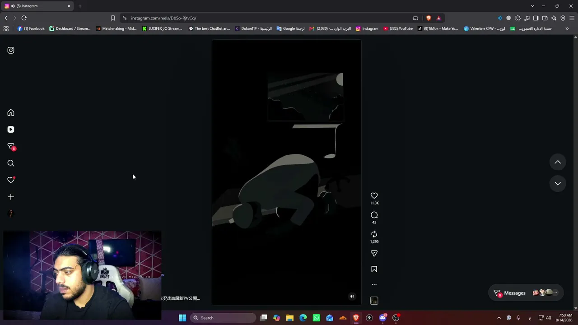Open the YouTube (332) bookmark

pyautogui.click(x=398, y=28)
